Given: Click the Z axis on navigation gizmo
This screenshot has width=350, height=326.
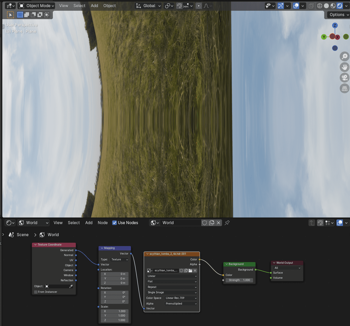Looking at the screenshot, I should pos(335,25).
